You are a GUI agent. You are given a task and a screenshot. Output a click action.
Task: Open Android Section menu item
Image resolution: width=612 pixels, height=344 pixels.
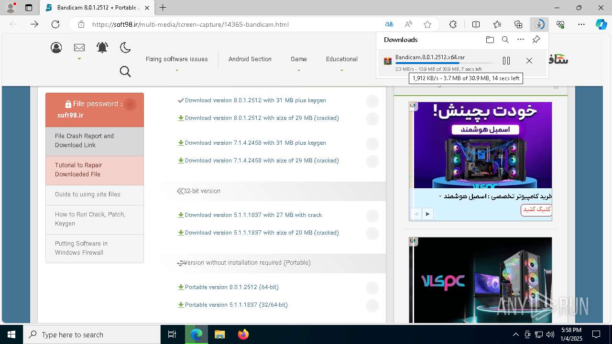pyautogui.click(x=250, y=59)
